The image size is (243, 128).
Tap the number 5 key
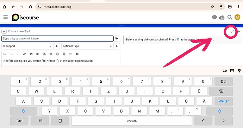(101, 82)
